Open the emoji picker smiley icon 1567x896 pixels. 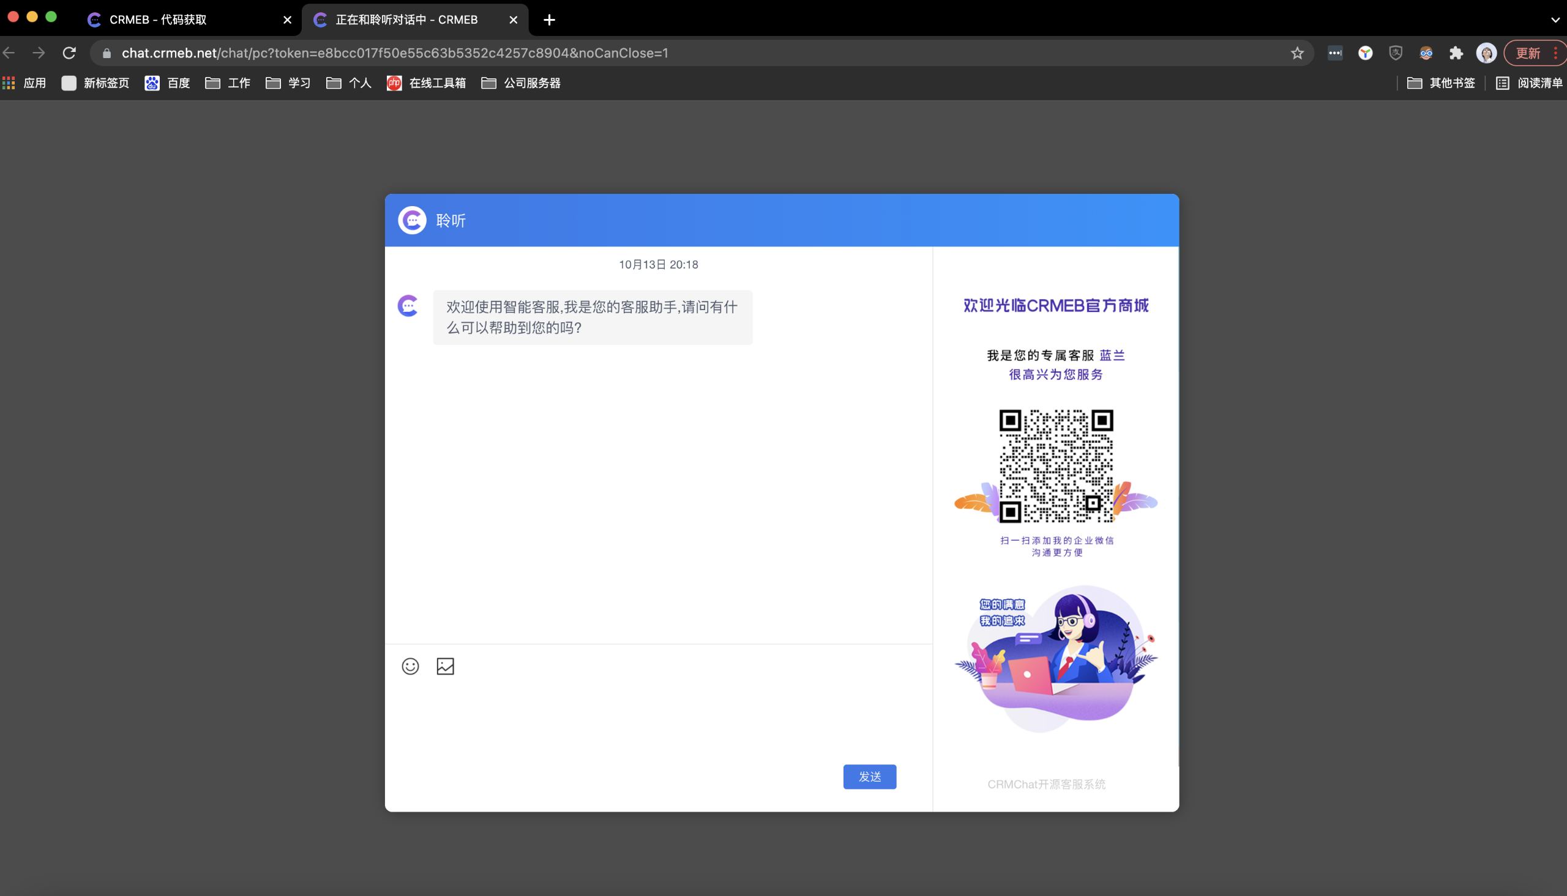coord(410,666)
